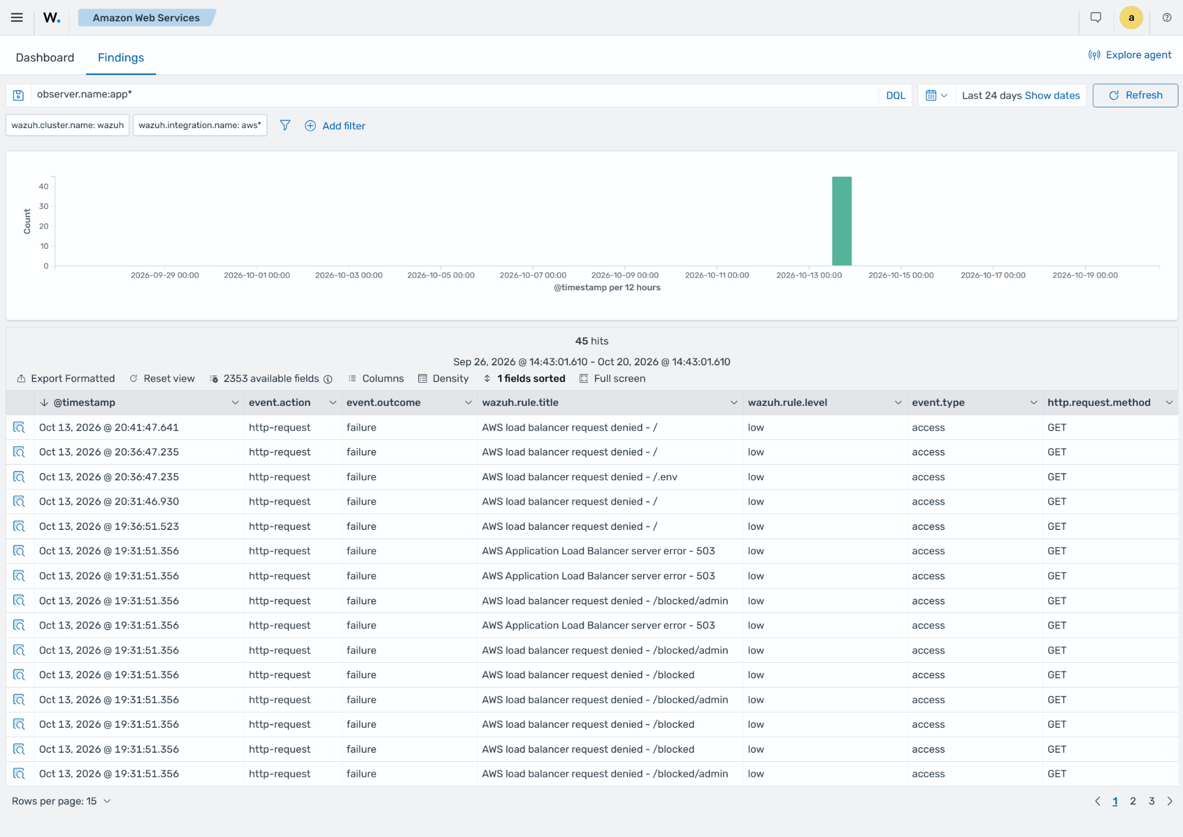Toggle DQL query language switch
The image size is (1183, 837).
(x=895, y=95)
